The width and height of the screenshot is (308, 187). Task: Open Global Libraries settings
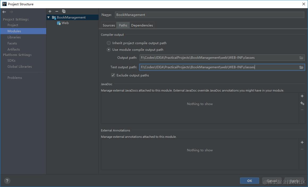coord(20,66)
